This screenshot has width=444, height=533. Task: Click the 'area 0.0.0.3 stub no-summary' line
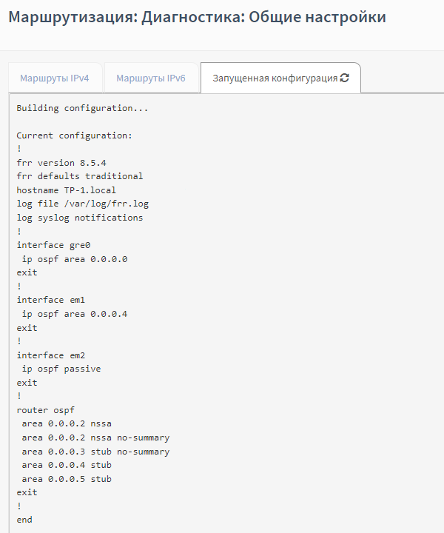pos(95,452)
